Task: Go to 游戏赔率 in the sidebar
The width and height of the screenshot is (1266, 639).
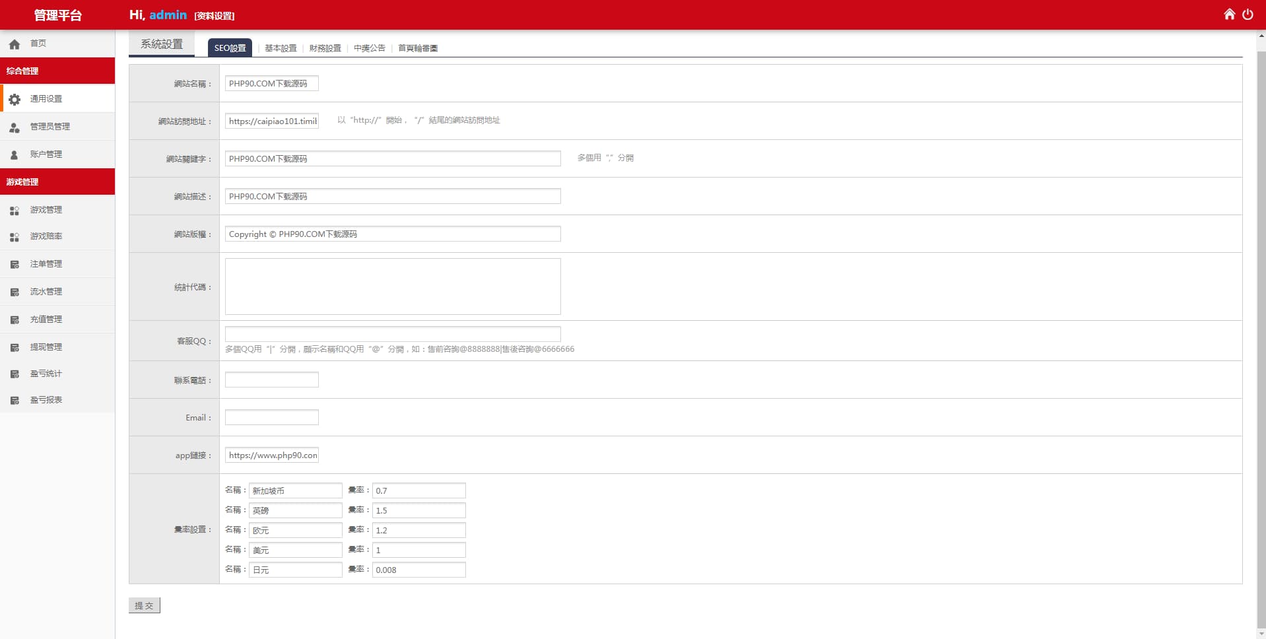Action: [46, 236]
